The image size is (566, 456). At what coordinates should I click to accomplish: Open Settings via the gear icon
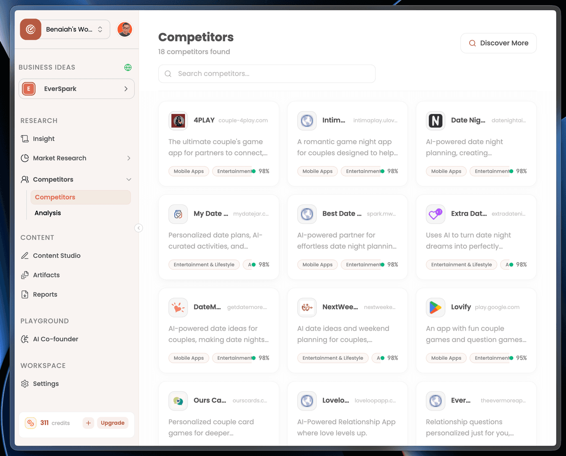24,383
